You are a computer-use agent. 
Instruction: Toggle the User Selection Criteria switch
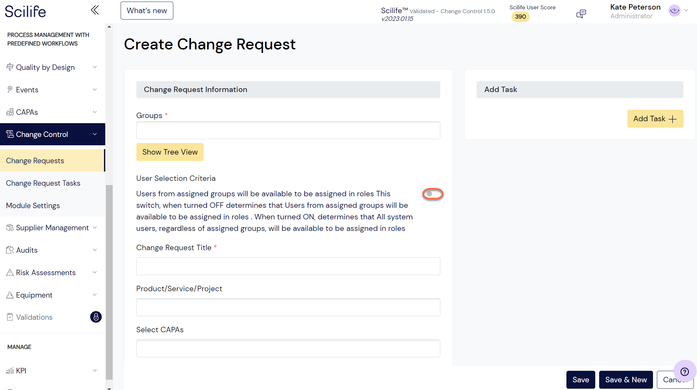[x=433, y=194]
